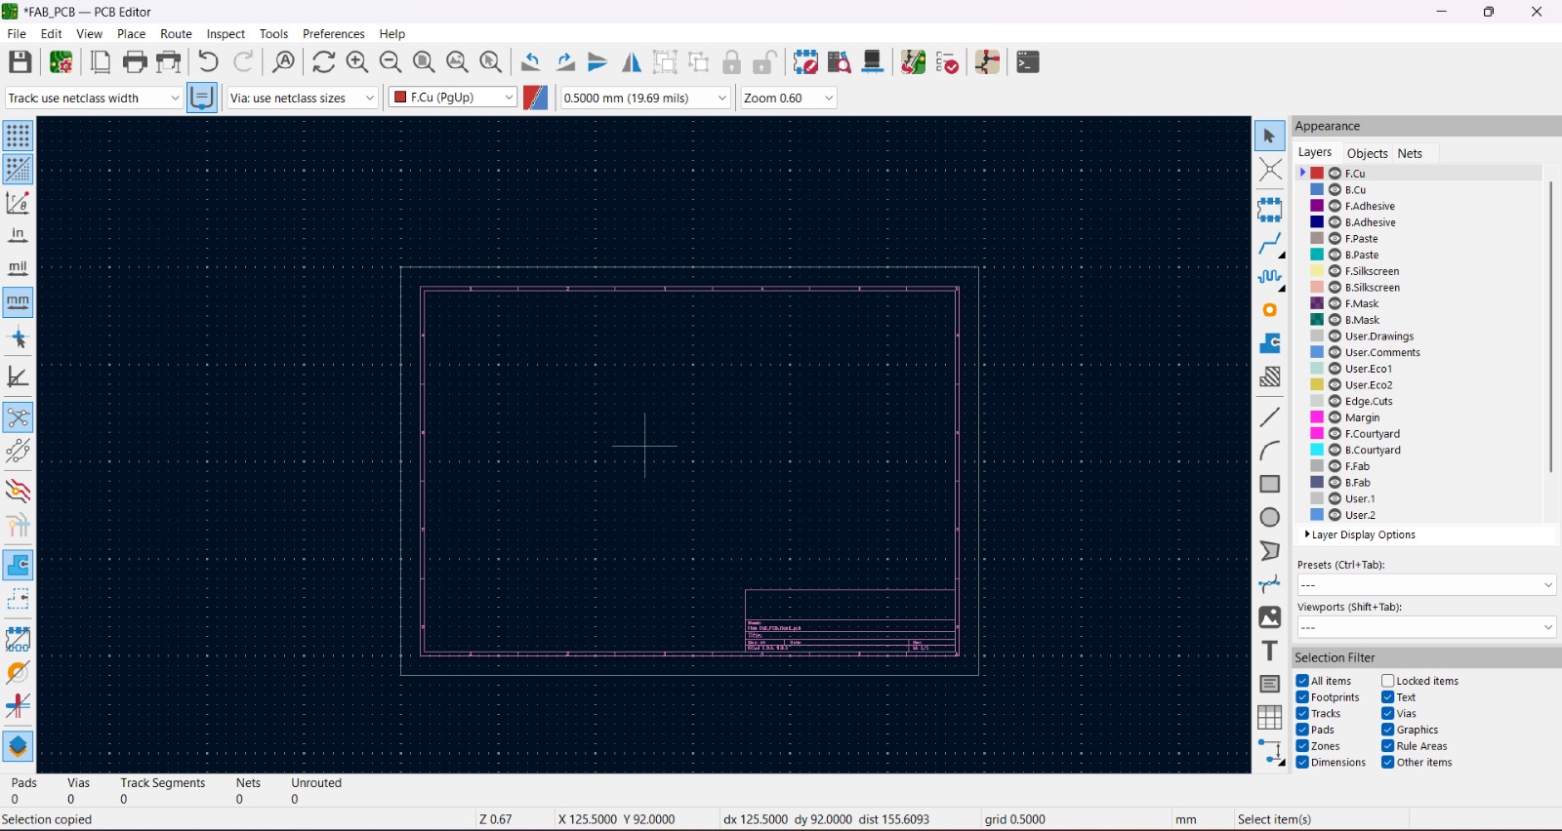Open the Presets dropdown
The height and width of the screenshot is (831, 1562).
[x=1426, y=585]
